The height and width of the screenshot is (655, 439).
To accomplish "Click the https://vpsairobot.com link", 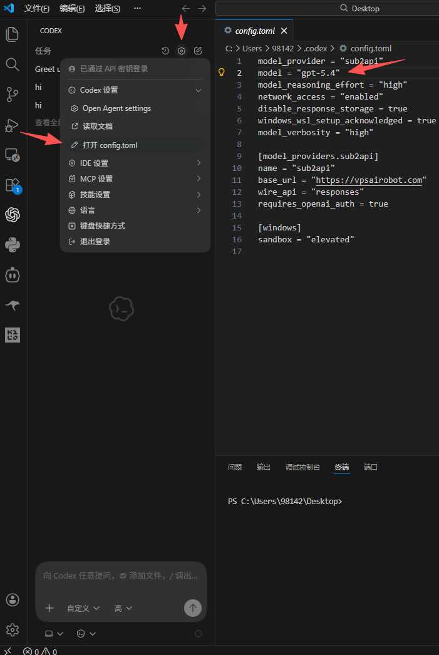I will point(369,180).
